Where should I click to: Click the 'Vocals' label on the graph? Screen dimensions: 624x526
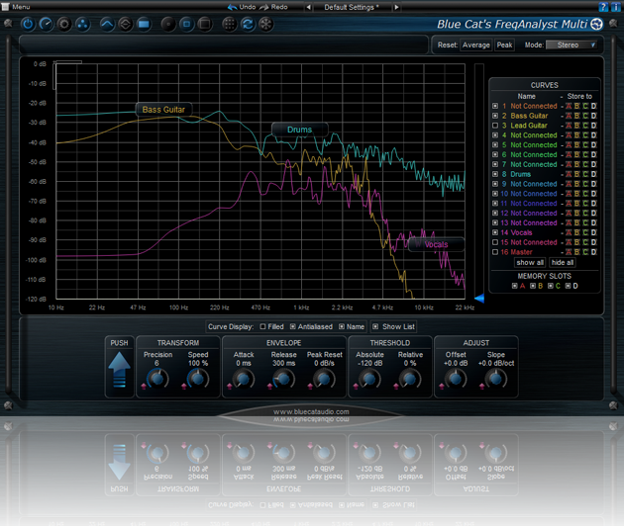pos(436,244)
